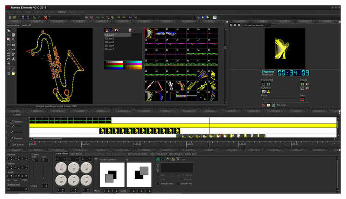Switch to the Color Effects tab
This screenshot has height=199, width=346.
(x=76, y=154)
